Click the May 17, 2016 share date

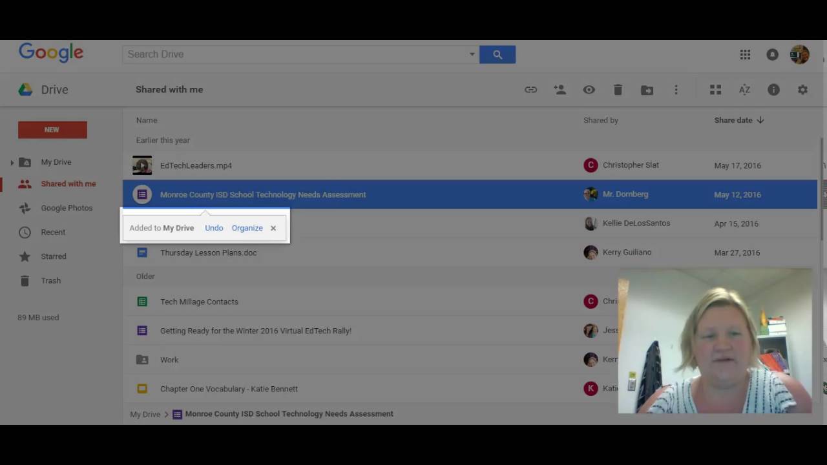pos(737,165)
